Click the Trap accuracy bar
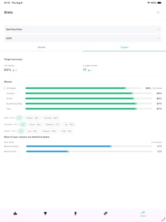The image size is (166, 222). coord(89,109)
